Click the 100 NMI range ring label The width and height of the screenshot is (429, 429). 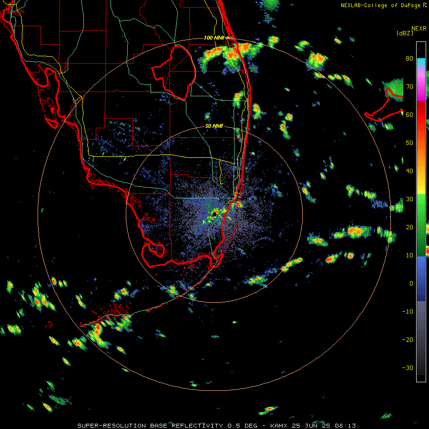[x=214, y=38]
